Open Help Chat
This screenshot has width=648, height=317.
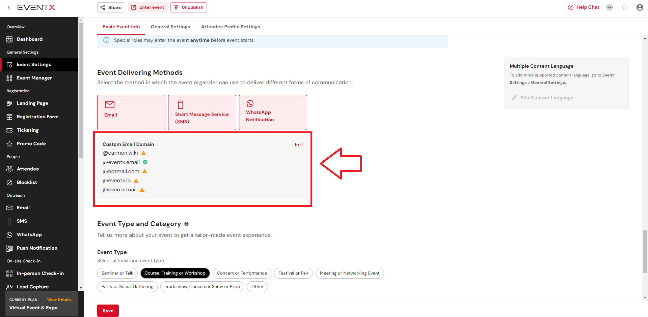(x=584, y=7)
